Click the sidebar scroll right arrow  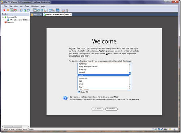[28, 126]
